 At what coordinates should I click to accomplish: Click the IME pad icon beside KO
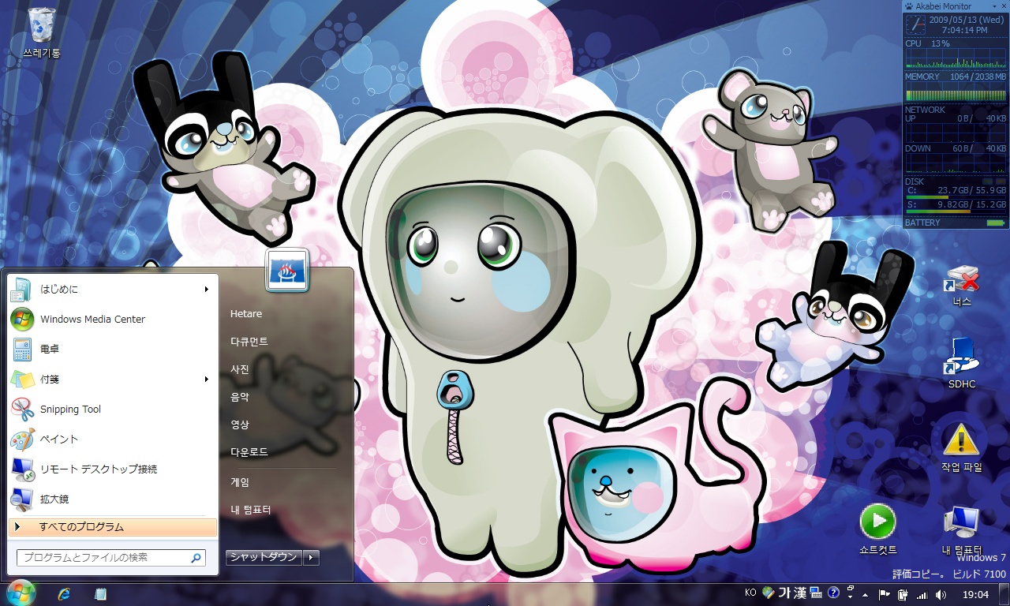768,593
